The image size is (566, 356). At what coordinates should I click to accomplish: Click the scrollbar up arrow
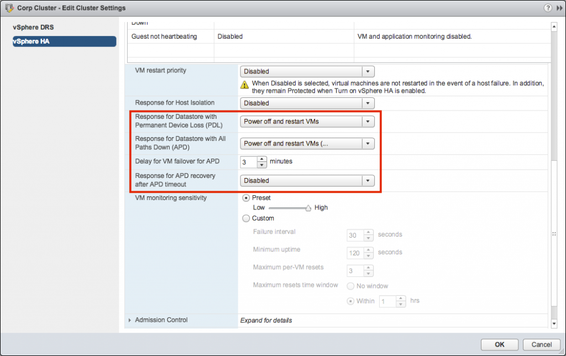pos(554,27)
